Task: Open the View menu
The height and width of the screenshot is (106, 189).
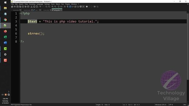Action: (26, 4)
